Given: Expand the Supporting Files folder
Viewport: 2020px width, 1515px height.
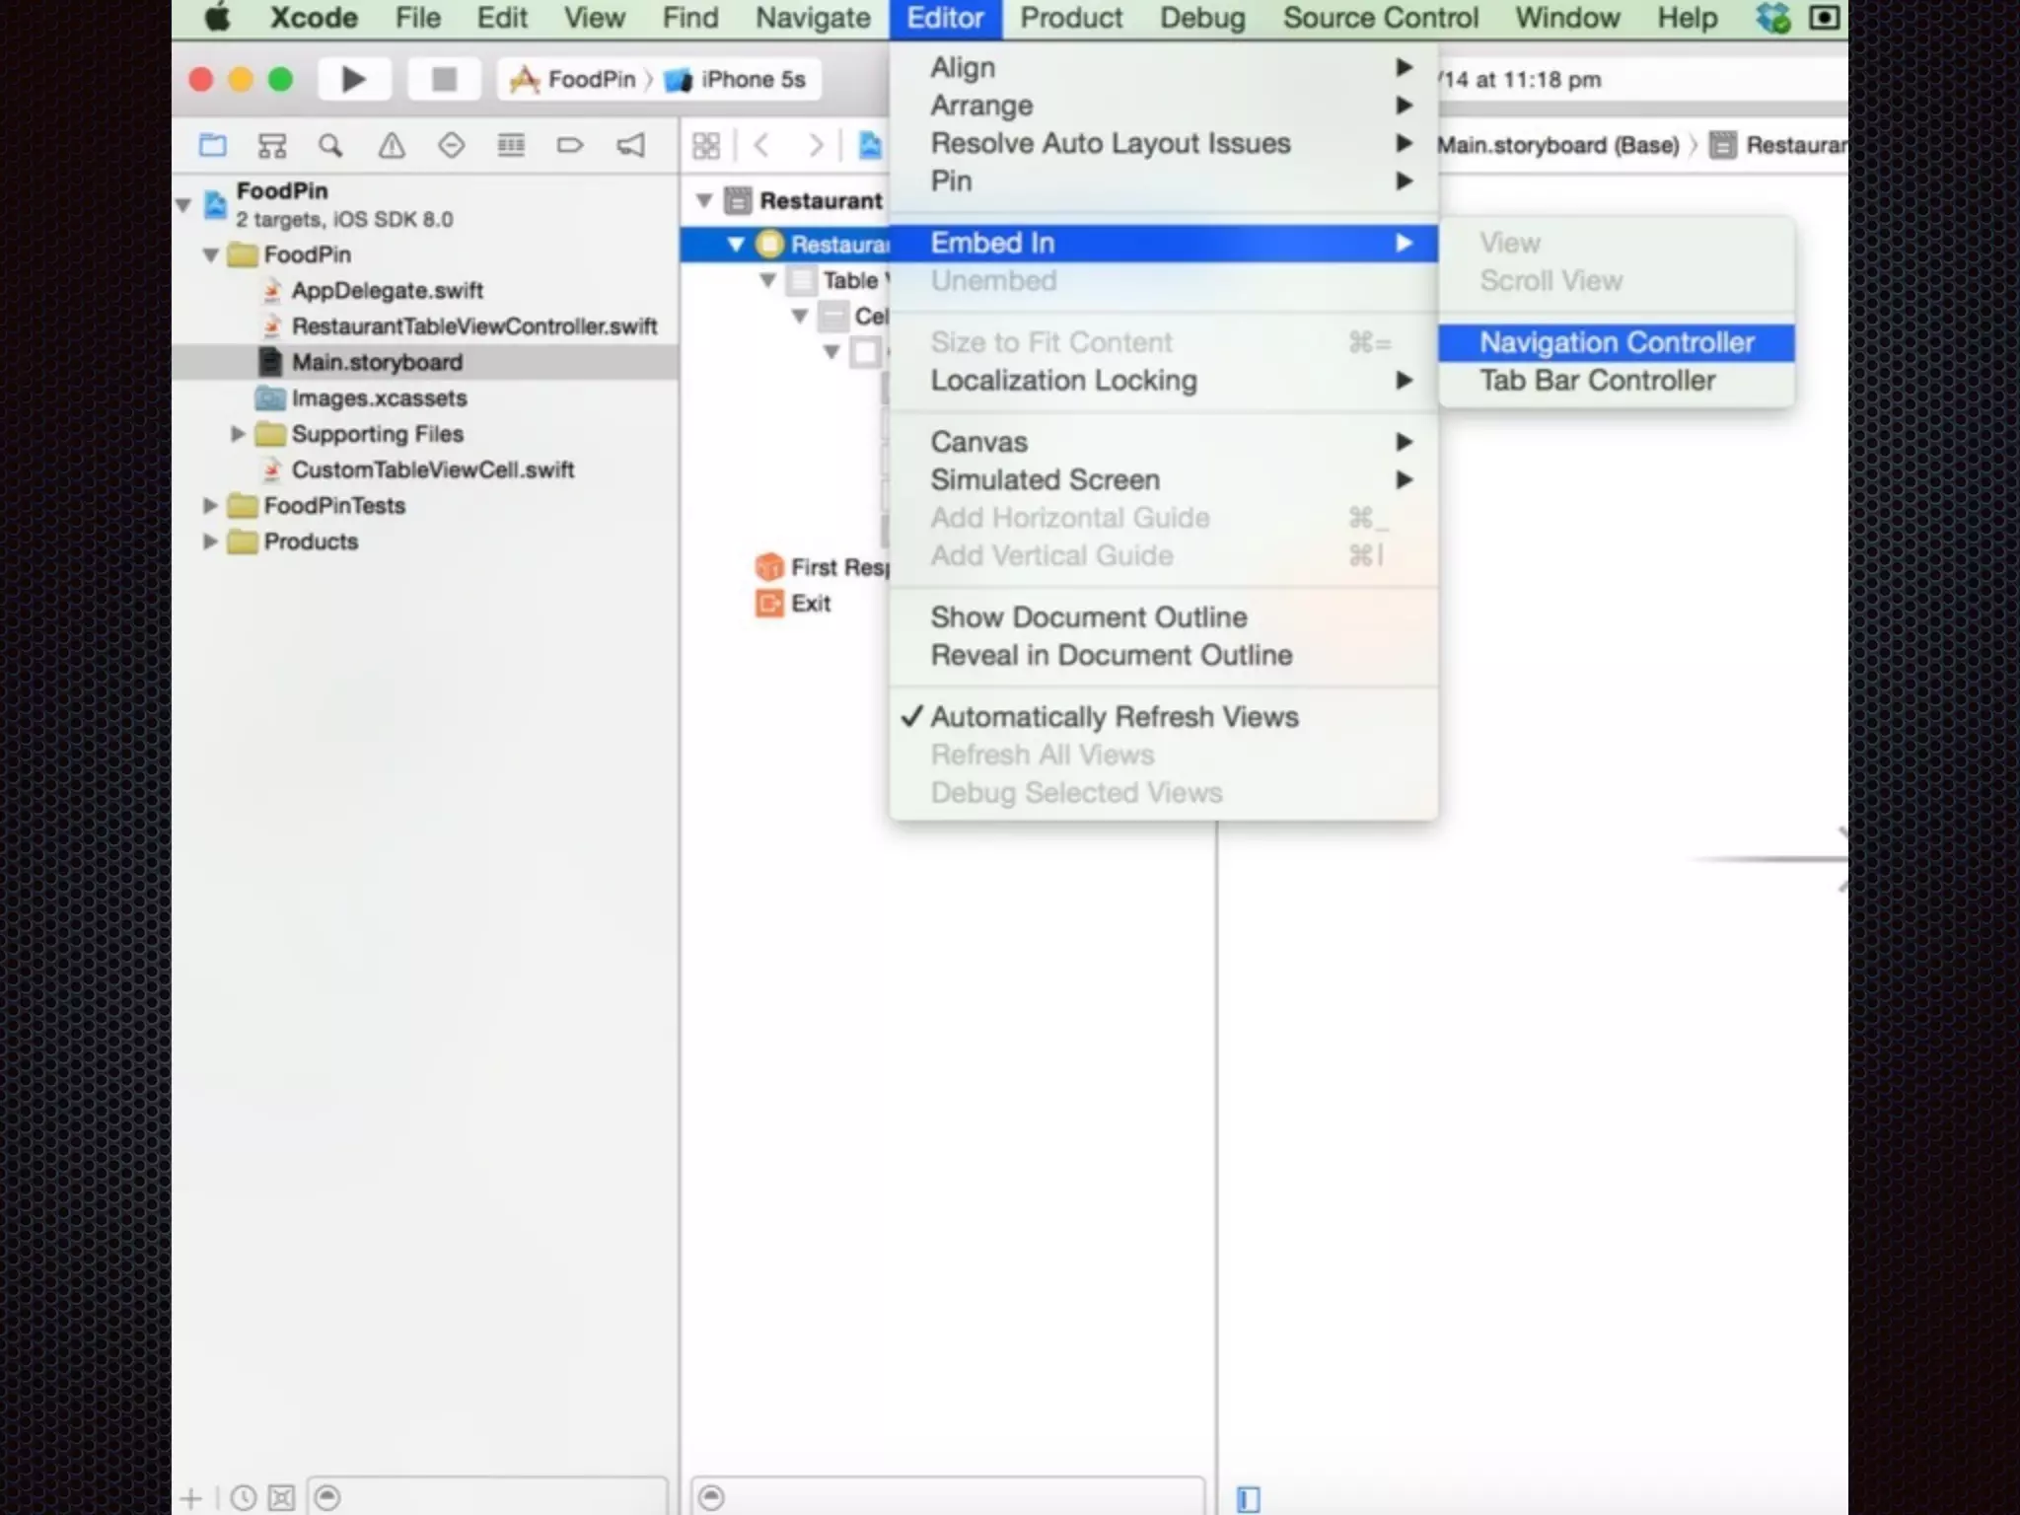Looking at the screenshot, I should tap(238, 434).
